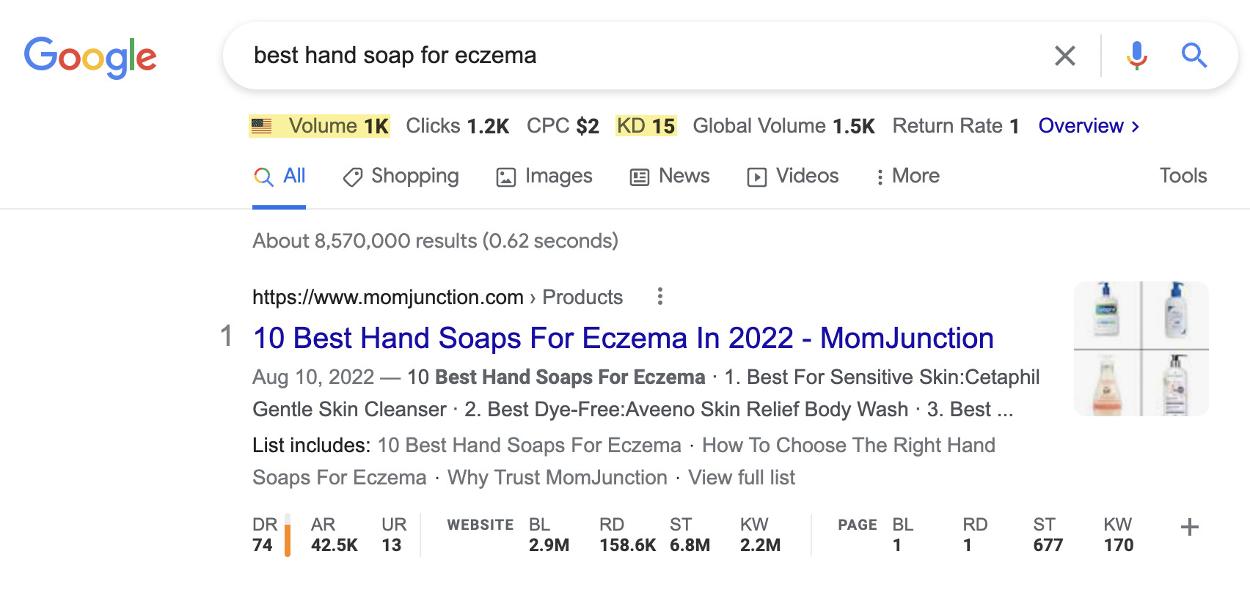Click the plus icon in the Ahrefs metrics bar

pyautogui.click(x=1188, y=525)
